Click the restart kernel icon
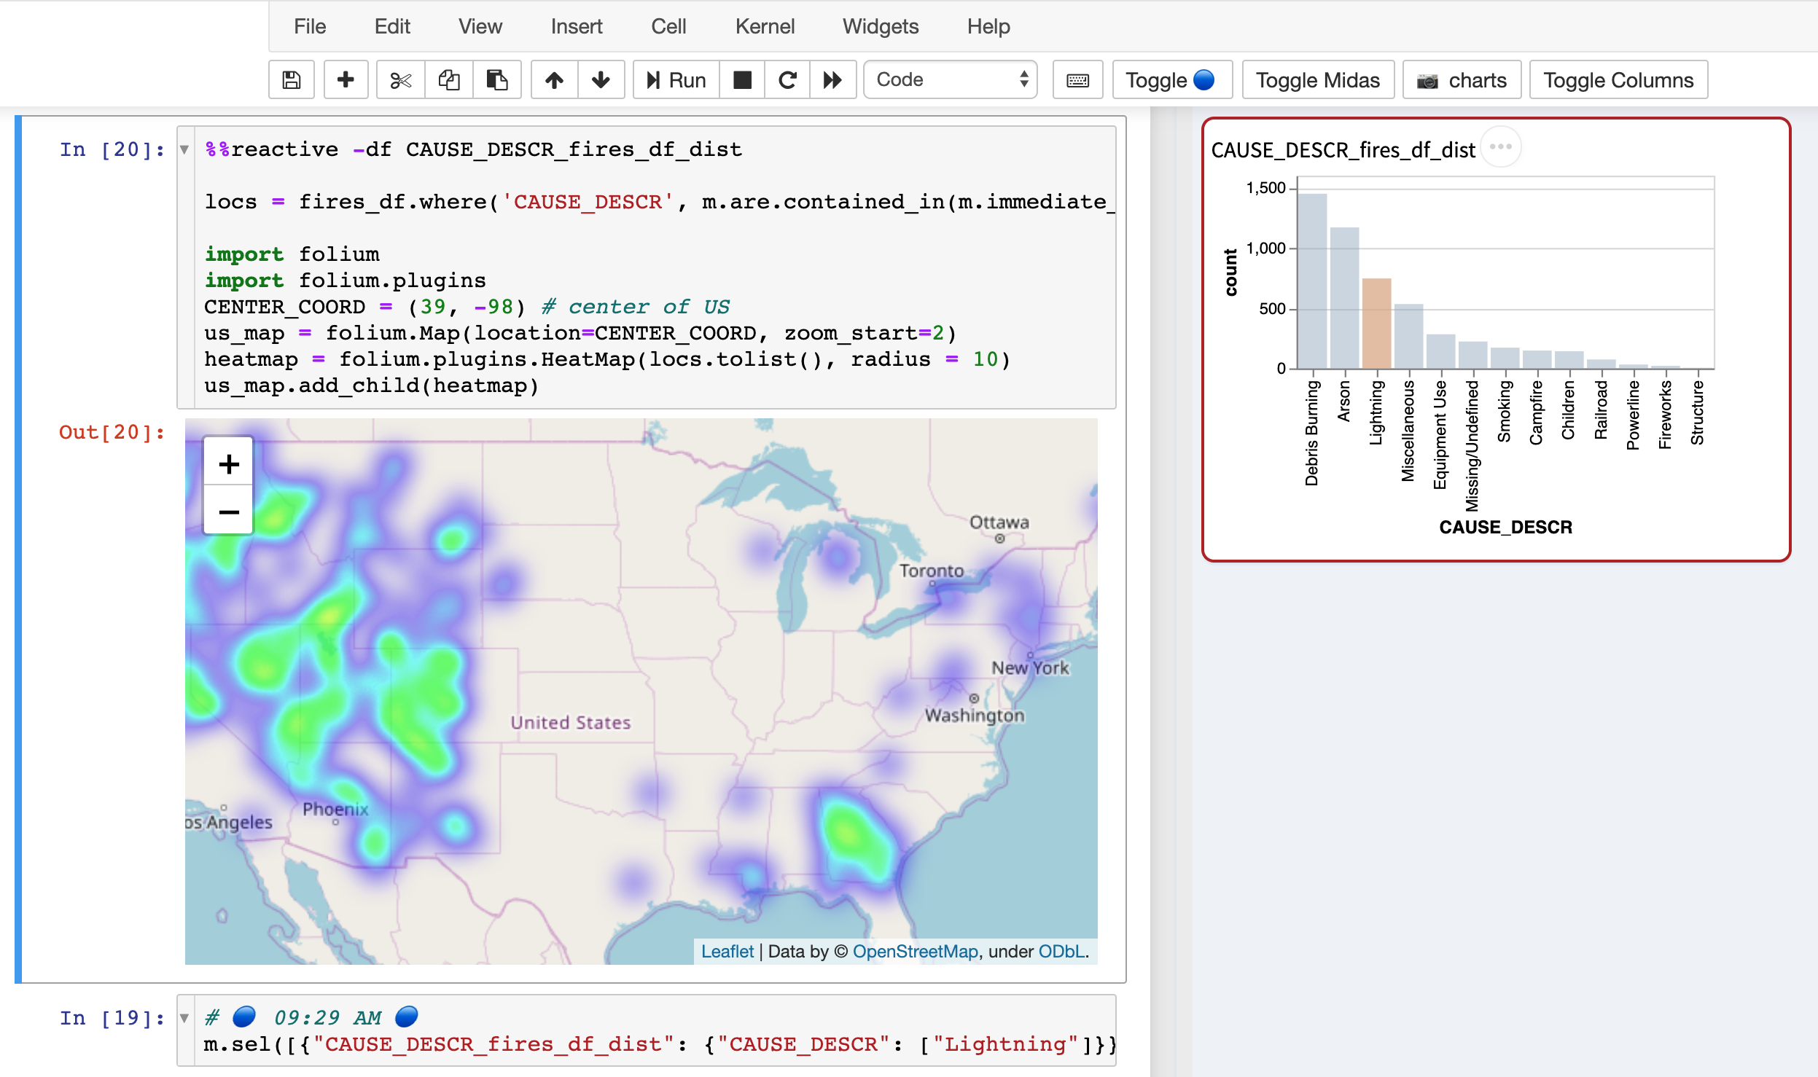The width and height of the screenshot is (1818, 1077). point(789,79)
